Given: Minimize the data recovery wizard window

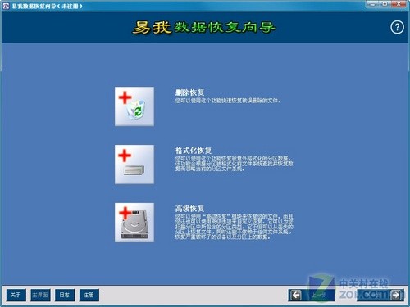Looking at the screenshot, I should tap(372, 4).
